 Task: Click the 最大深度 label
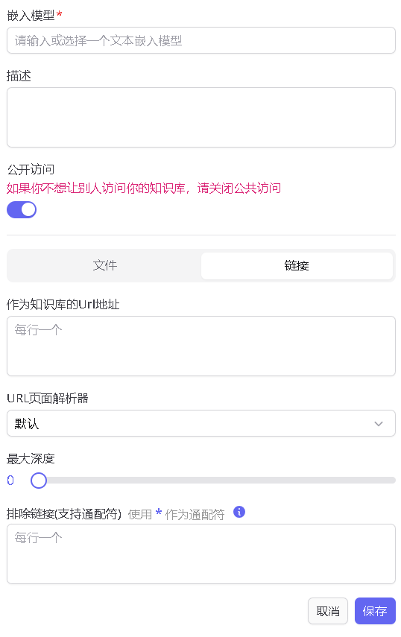31,459
